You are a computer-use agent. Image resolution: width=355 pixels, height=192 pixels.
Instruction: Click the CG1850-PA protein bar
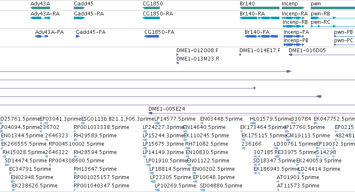click(151, 36)
